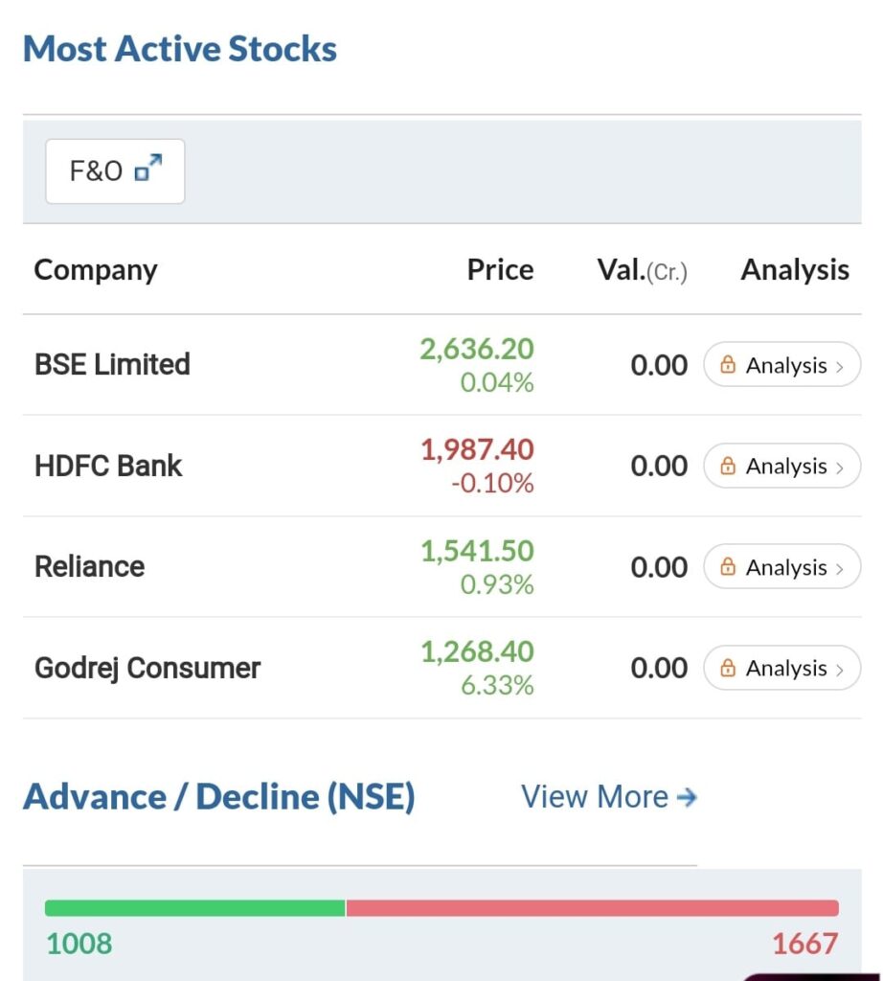Click the -0.10% change value

click(493, 483)
